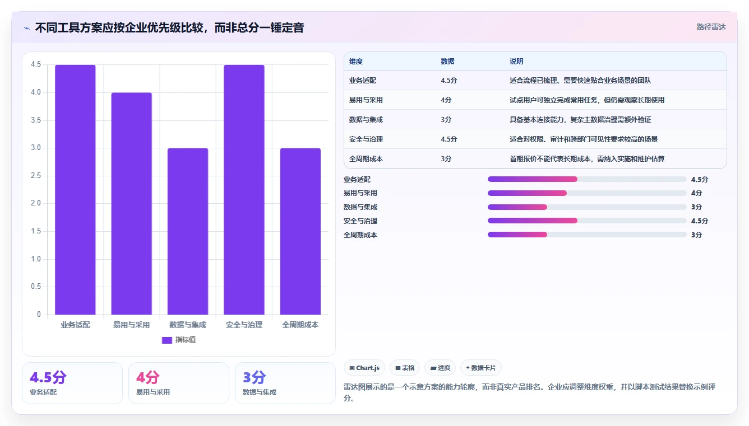
Task: Click the 易用与采用 bar in the chart
Action: coord(131,204)
